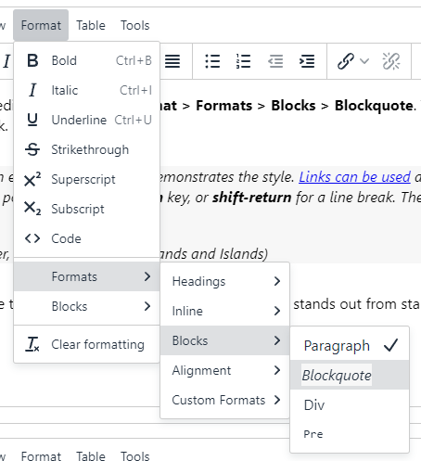Open Headings in Formats submenu
The image size is (421, 461).
pos(224,281)
